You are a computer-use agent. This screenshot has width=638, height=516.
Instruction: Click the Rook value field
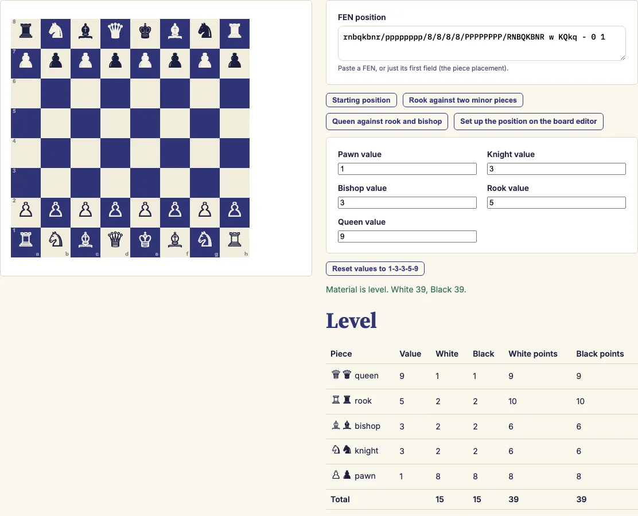[556, 202]
